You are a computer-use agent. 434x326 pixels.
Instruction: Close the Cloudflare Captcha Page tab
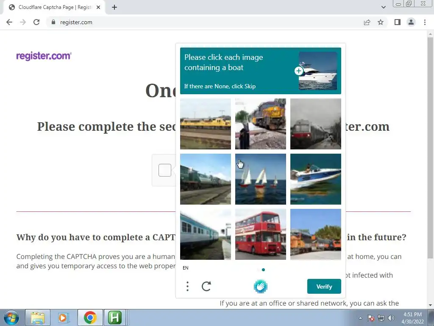[x=98, y=8]
